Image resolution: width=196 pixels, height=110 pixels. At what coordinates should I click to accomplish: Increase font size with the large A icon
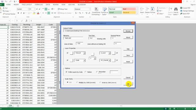coord(37,9)
